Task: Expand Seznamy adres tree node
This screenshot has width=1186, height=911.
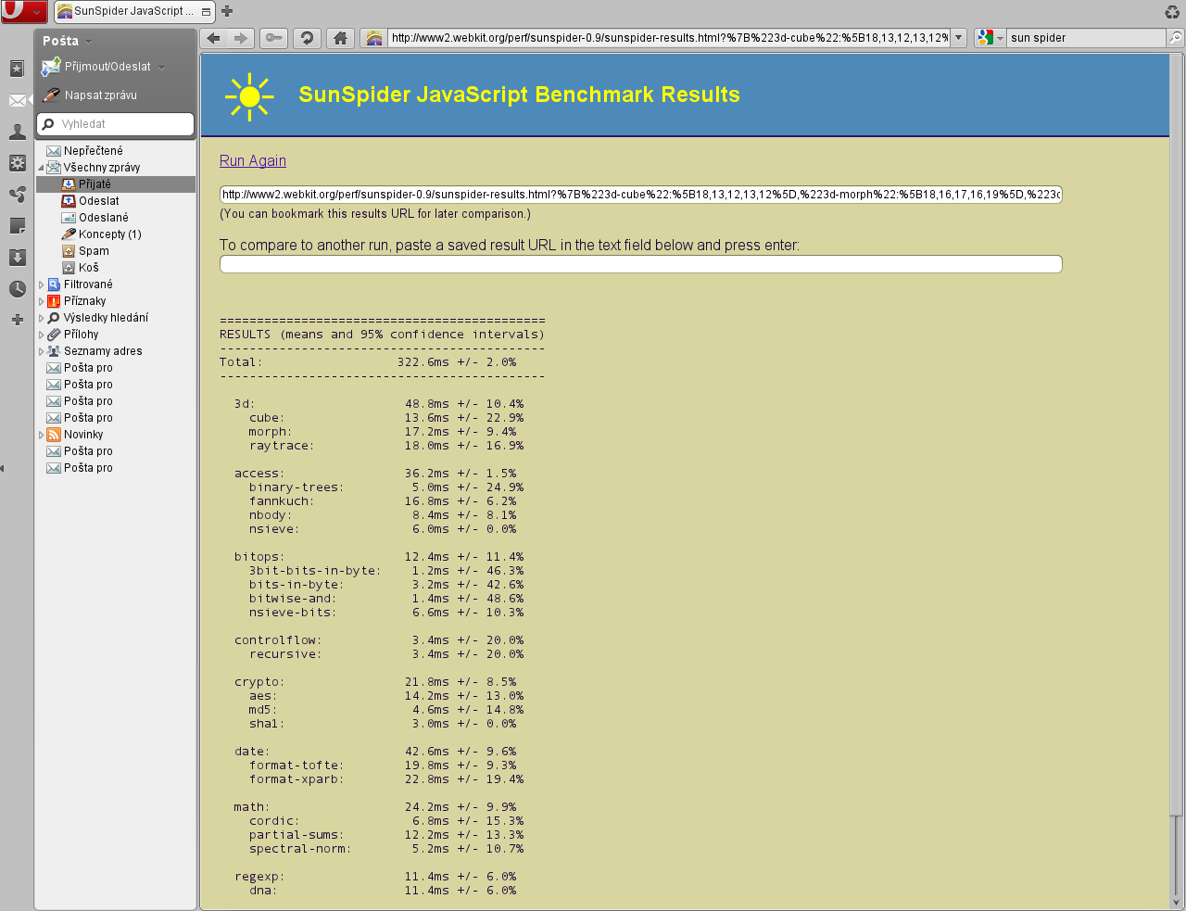Action: (41, 351)
